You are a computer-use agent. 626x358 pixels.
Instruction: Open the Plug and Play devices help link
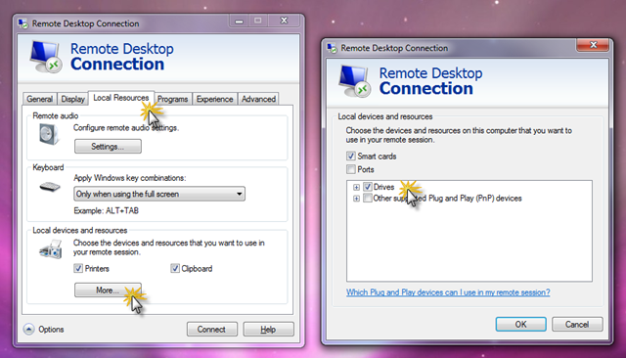tap(448, 292)
